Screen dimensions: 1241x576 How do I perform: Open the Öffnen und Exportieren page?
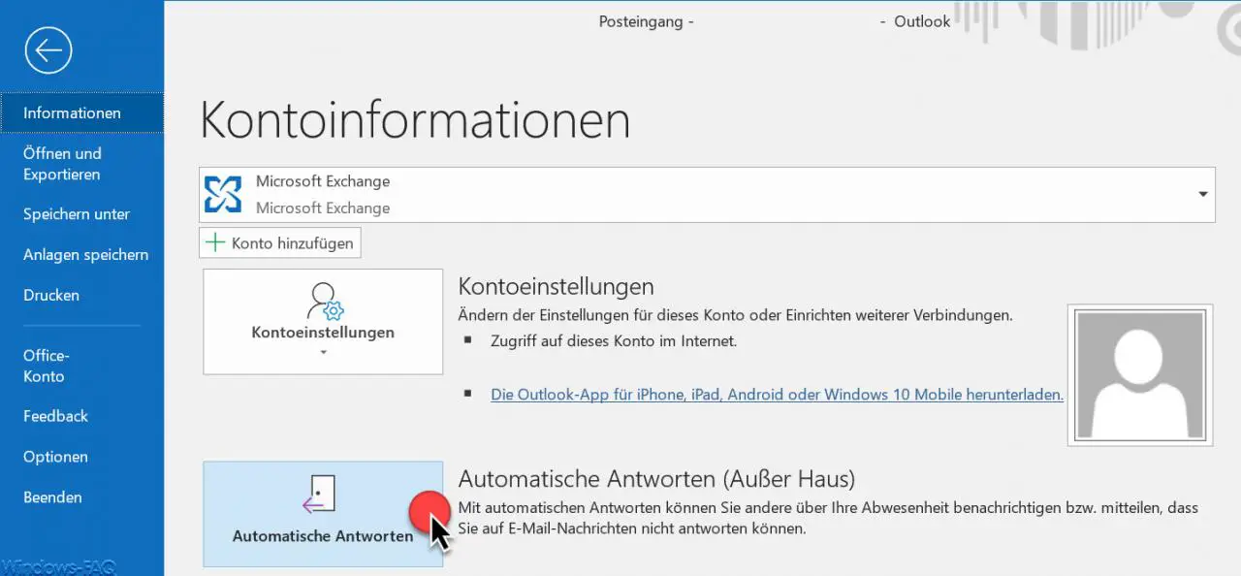point(82,164)
